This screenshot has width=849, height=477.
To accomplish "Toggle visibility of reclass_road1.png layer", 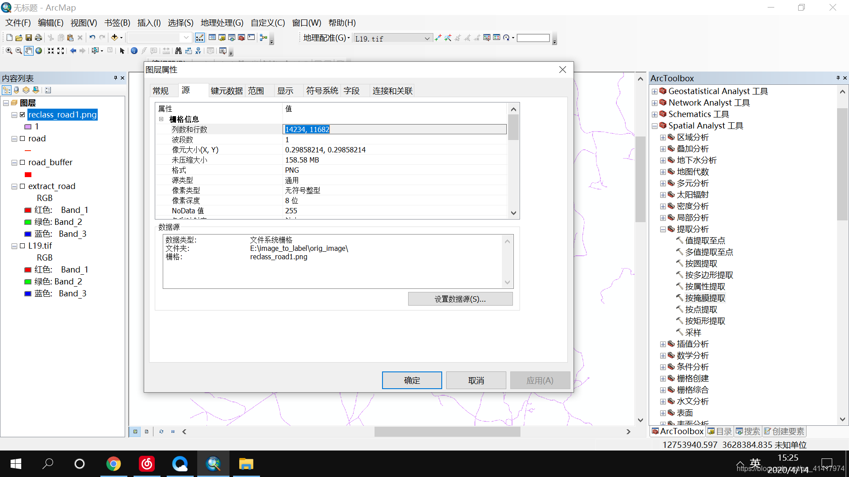I will point(23,115).
